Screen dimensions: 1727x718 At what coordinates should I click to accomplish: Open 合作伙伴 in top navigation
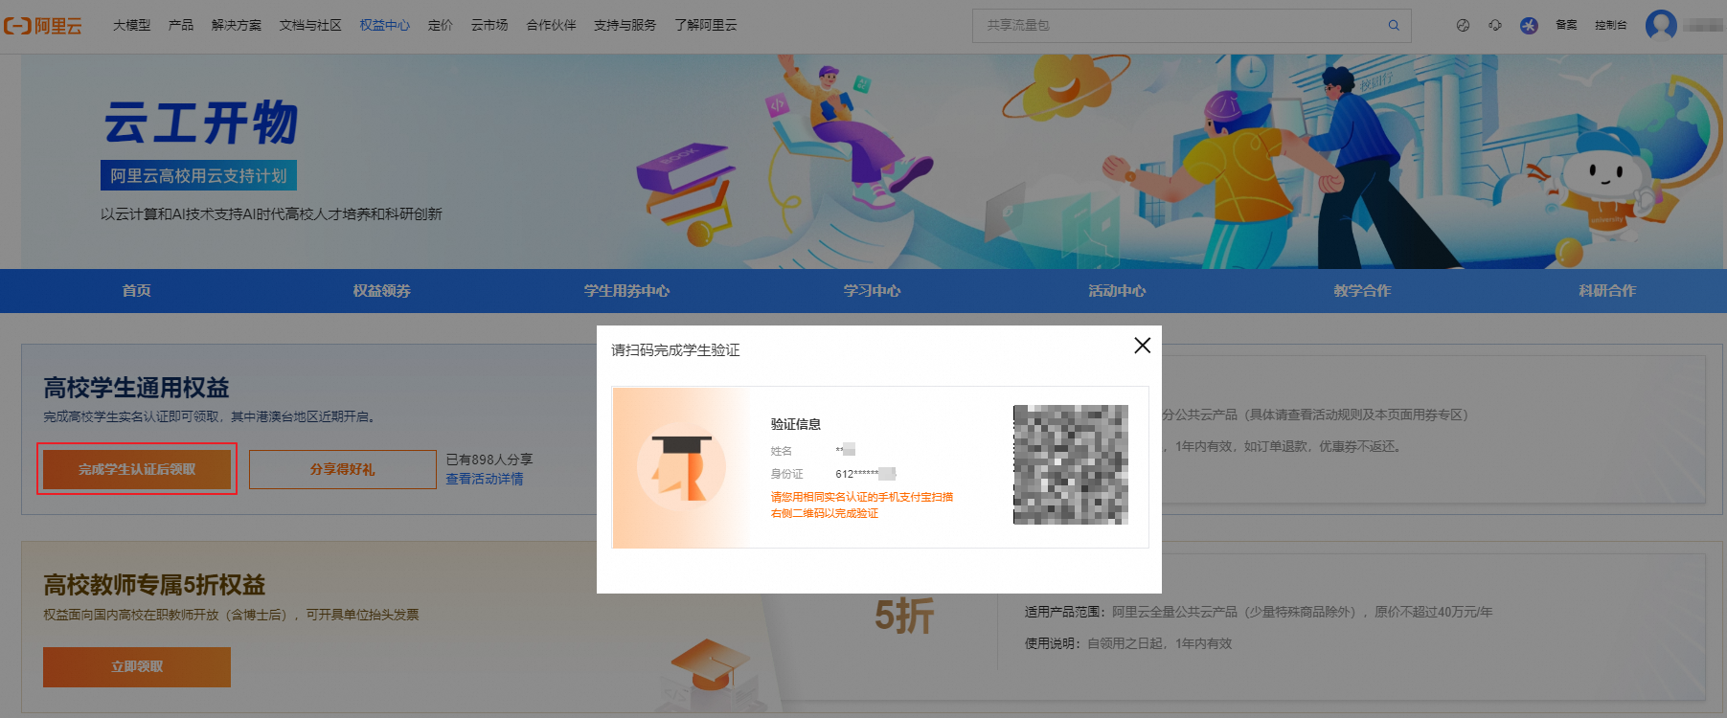coord(551,26)
